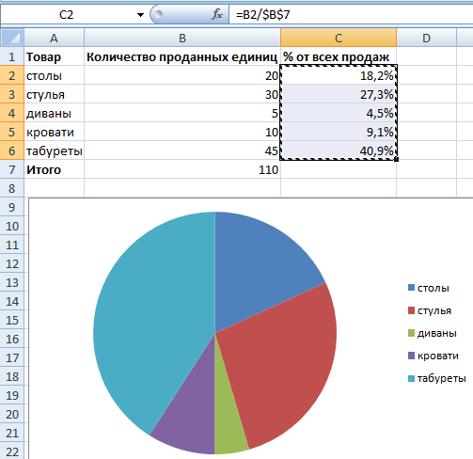Click the fill handle at the selection corner

tap(397, 160)
